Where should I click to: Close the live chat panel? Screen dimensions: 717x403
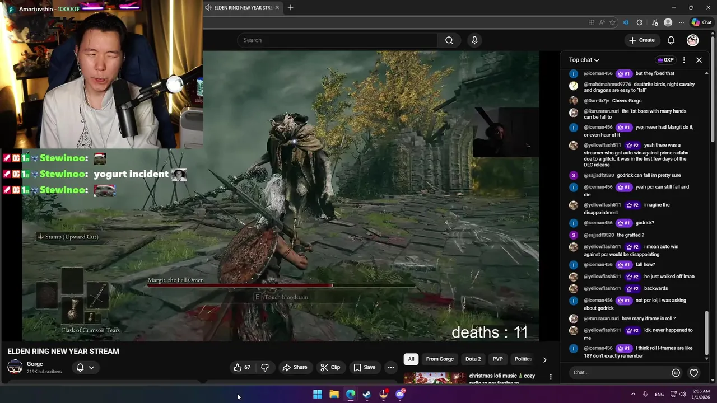[x=699, y=60]
